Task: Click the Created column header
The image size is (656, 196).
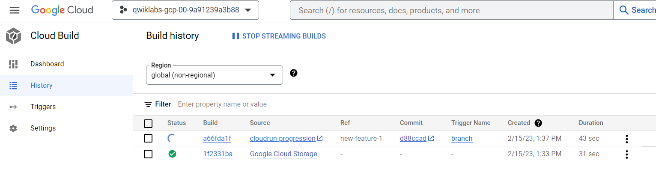Action: click(x=519, y=123)
